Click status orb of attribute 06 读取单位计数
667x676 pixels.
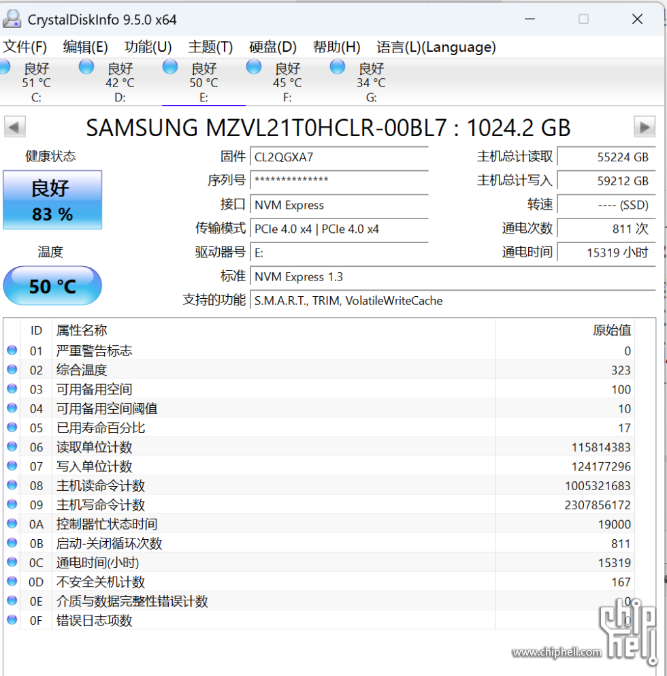click(x=12, y=447)
